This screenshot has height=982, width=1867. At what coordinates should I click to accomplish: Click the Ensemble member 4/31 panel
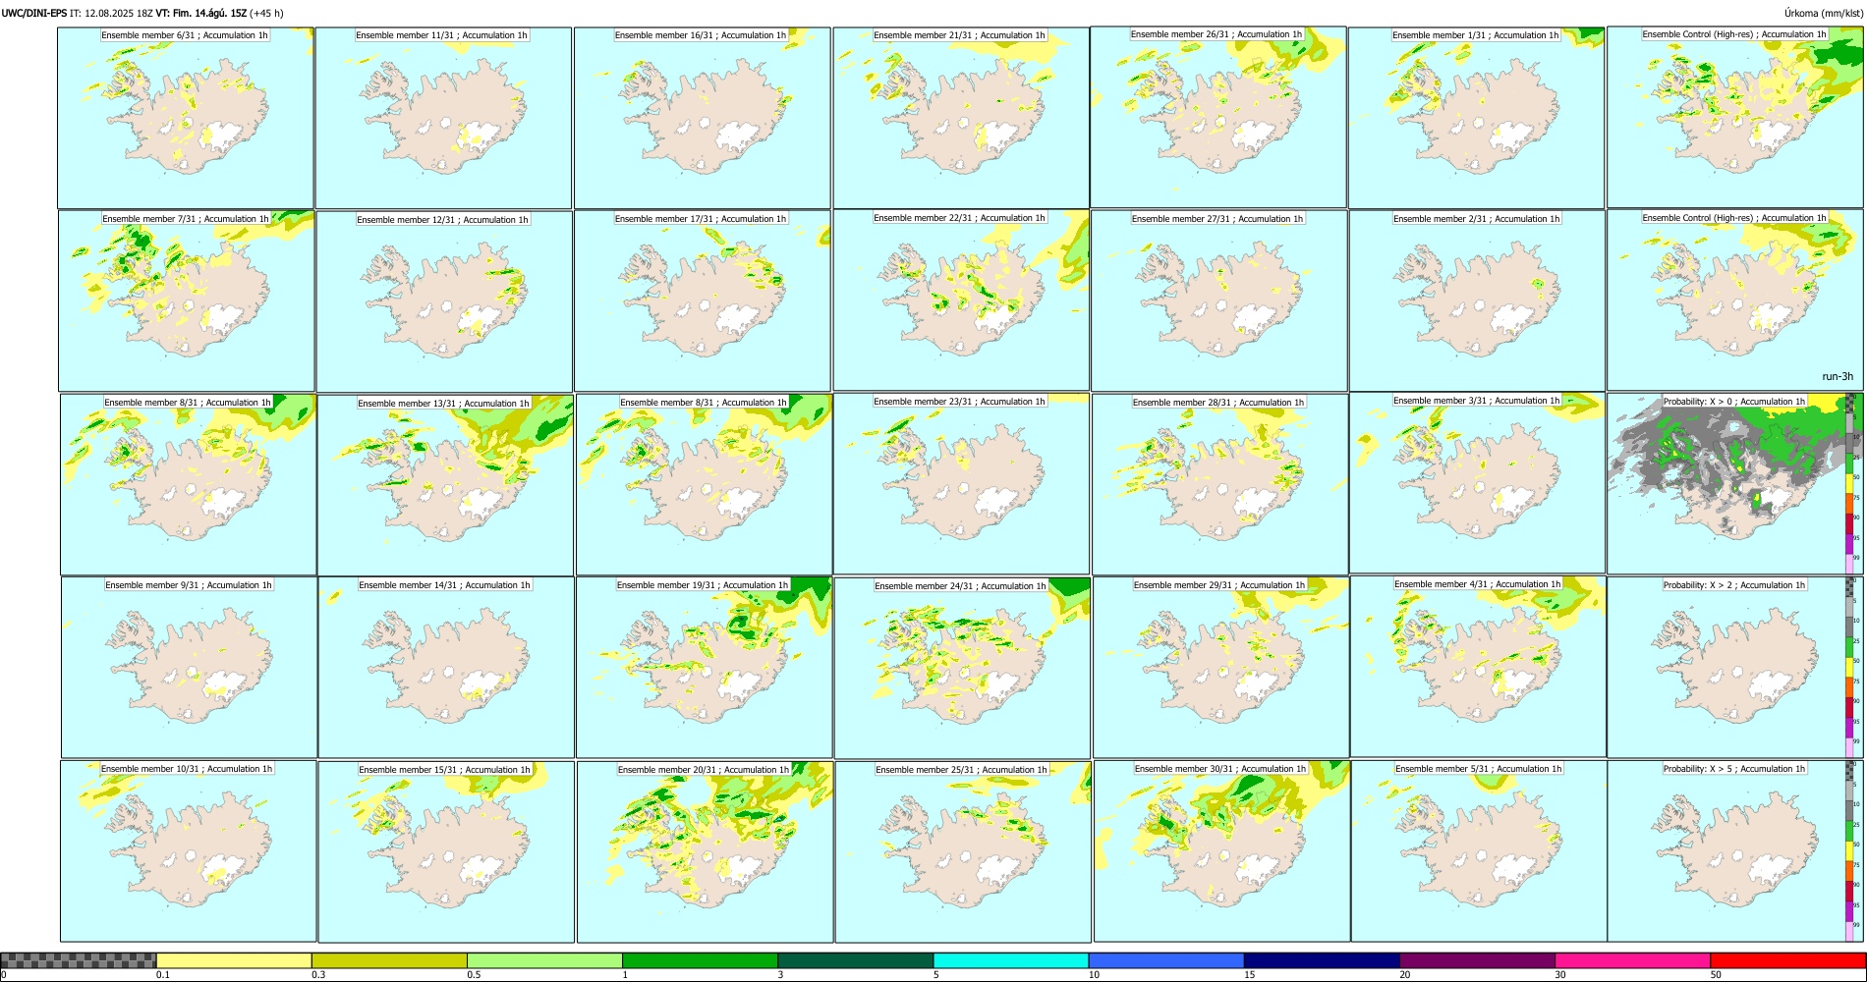tap(1479, 667)
